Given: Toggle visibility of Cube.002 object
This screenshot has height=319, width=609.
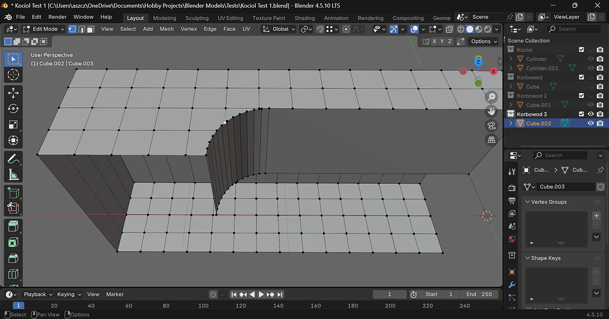Looking at the screenshot, I should coord(591,123).
